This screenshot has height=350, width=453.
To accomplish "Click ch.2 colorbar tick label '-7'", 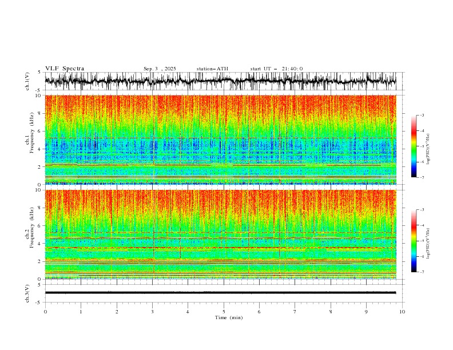I will point(422,272).
